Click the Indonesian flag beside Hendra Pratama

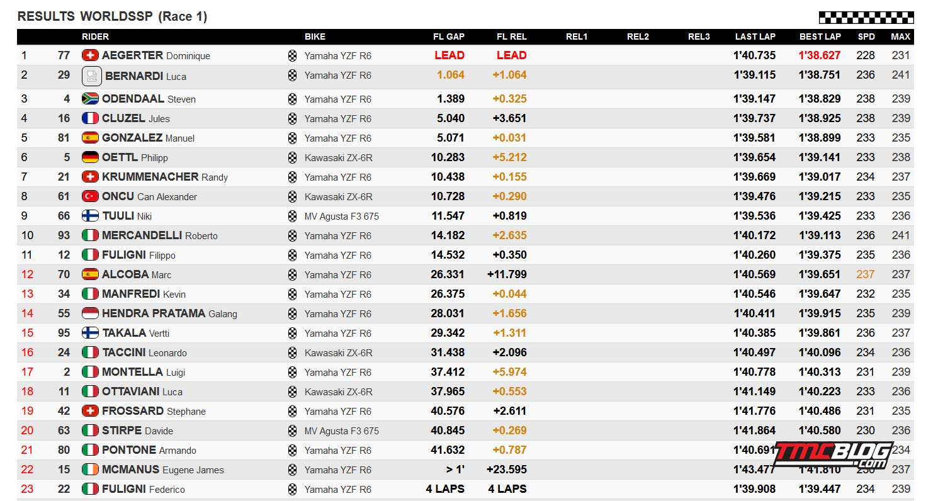[90, 313]
